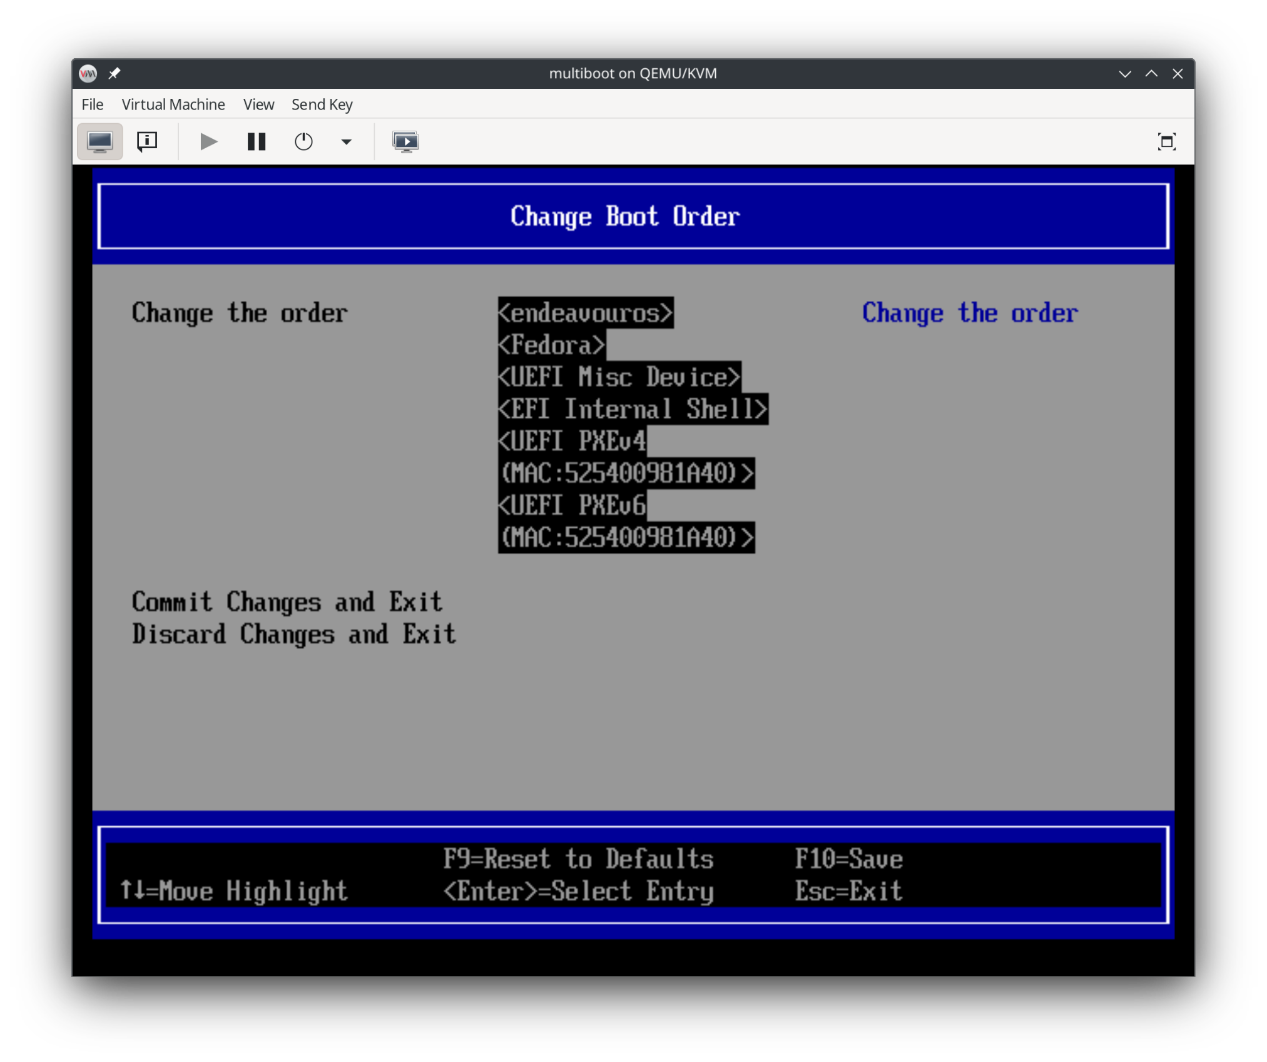1267x1062 pixels.
Task: Open the manage snapshots view
Action: (x=405, y=141)
